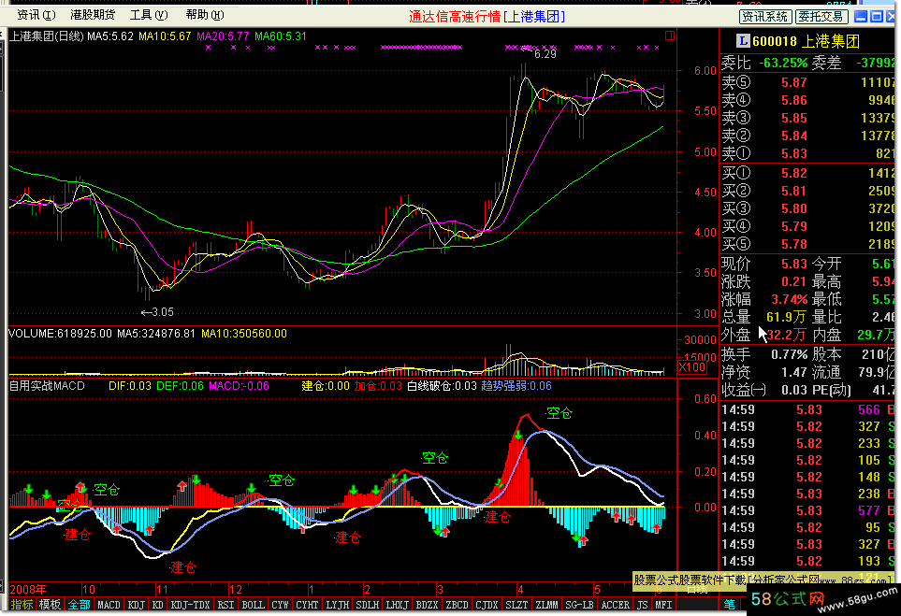Click the 换手 value 0.77%
This screenshot has height=616, width=901.
pyautogui.click(x=790, y=355)
